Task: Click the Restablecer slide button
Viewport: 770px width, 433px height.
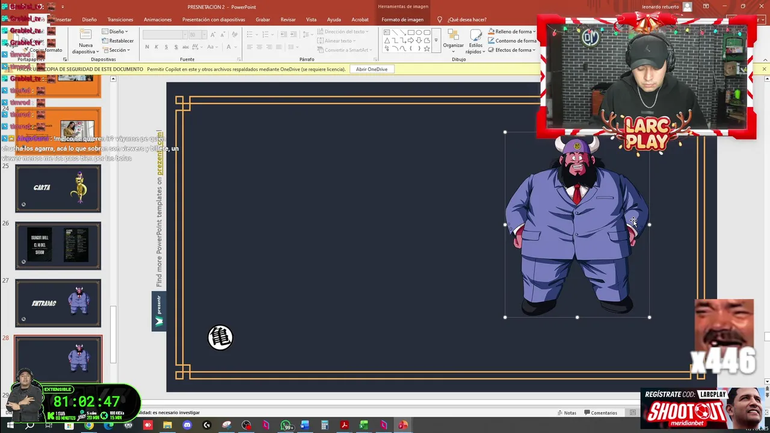Action: [x=118, y=41]
